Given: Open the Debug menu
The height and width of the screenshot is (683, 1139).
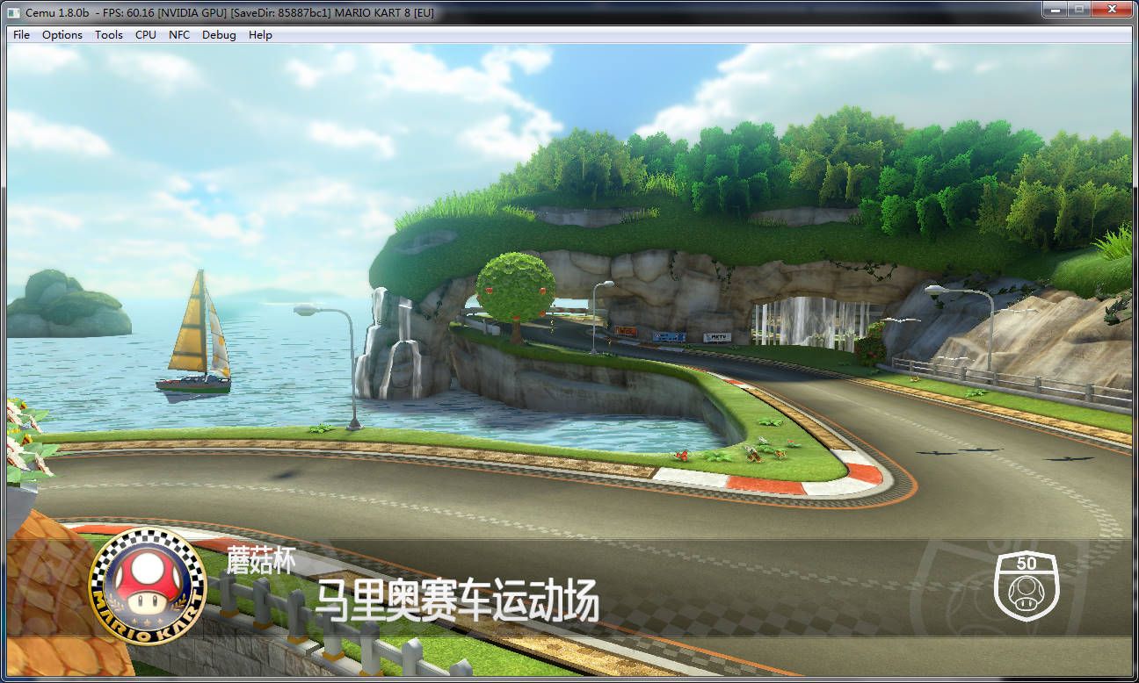Looking at the screenshot, I should [219, 35].
